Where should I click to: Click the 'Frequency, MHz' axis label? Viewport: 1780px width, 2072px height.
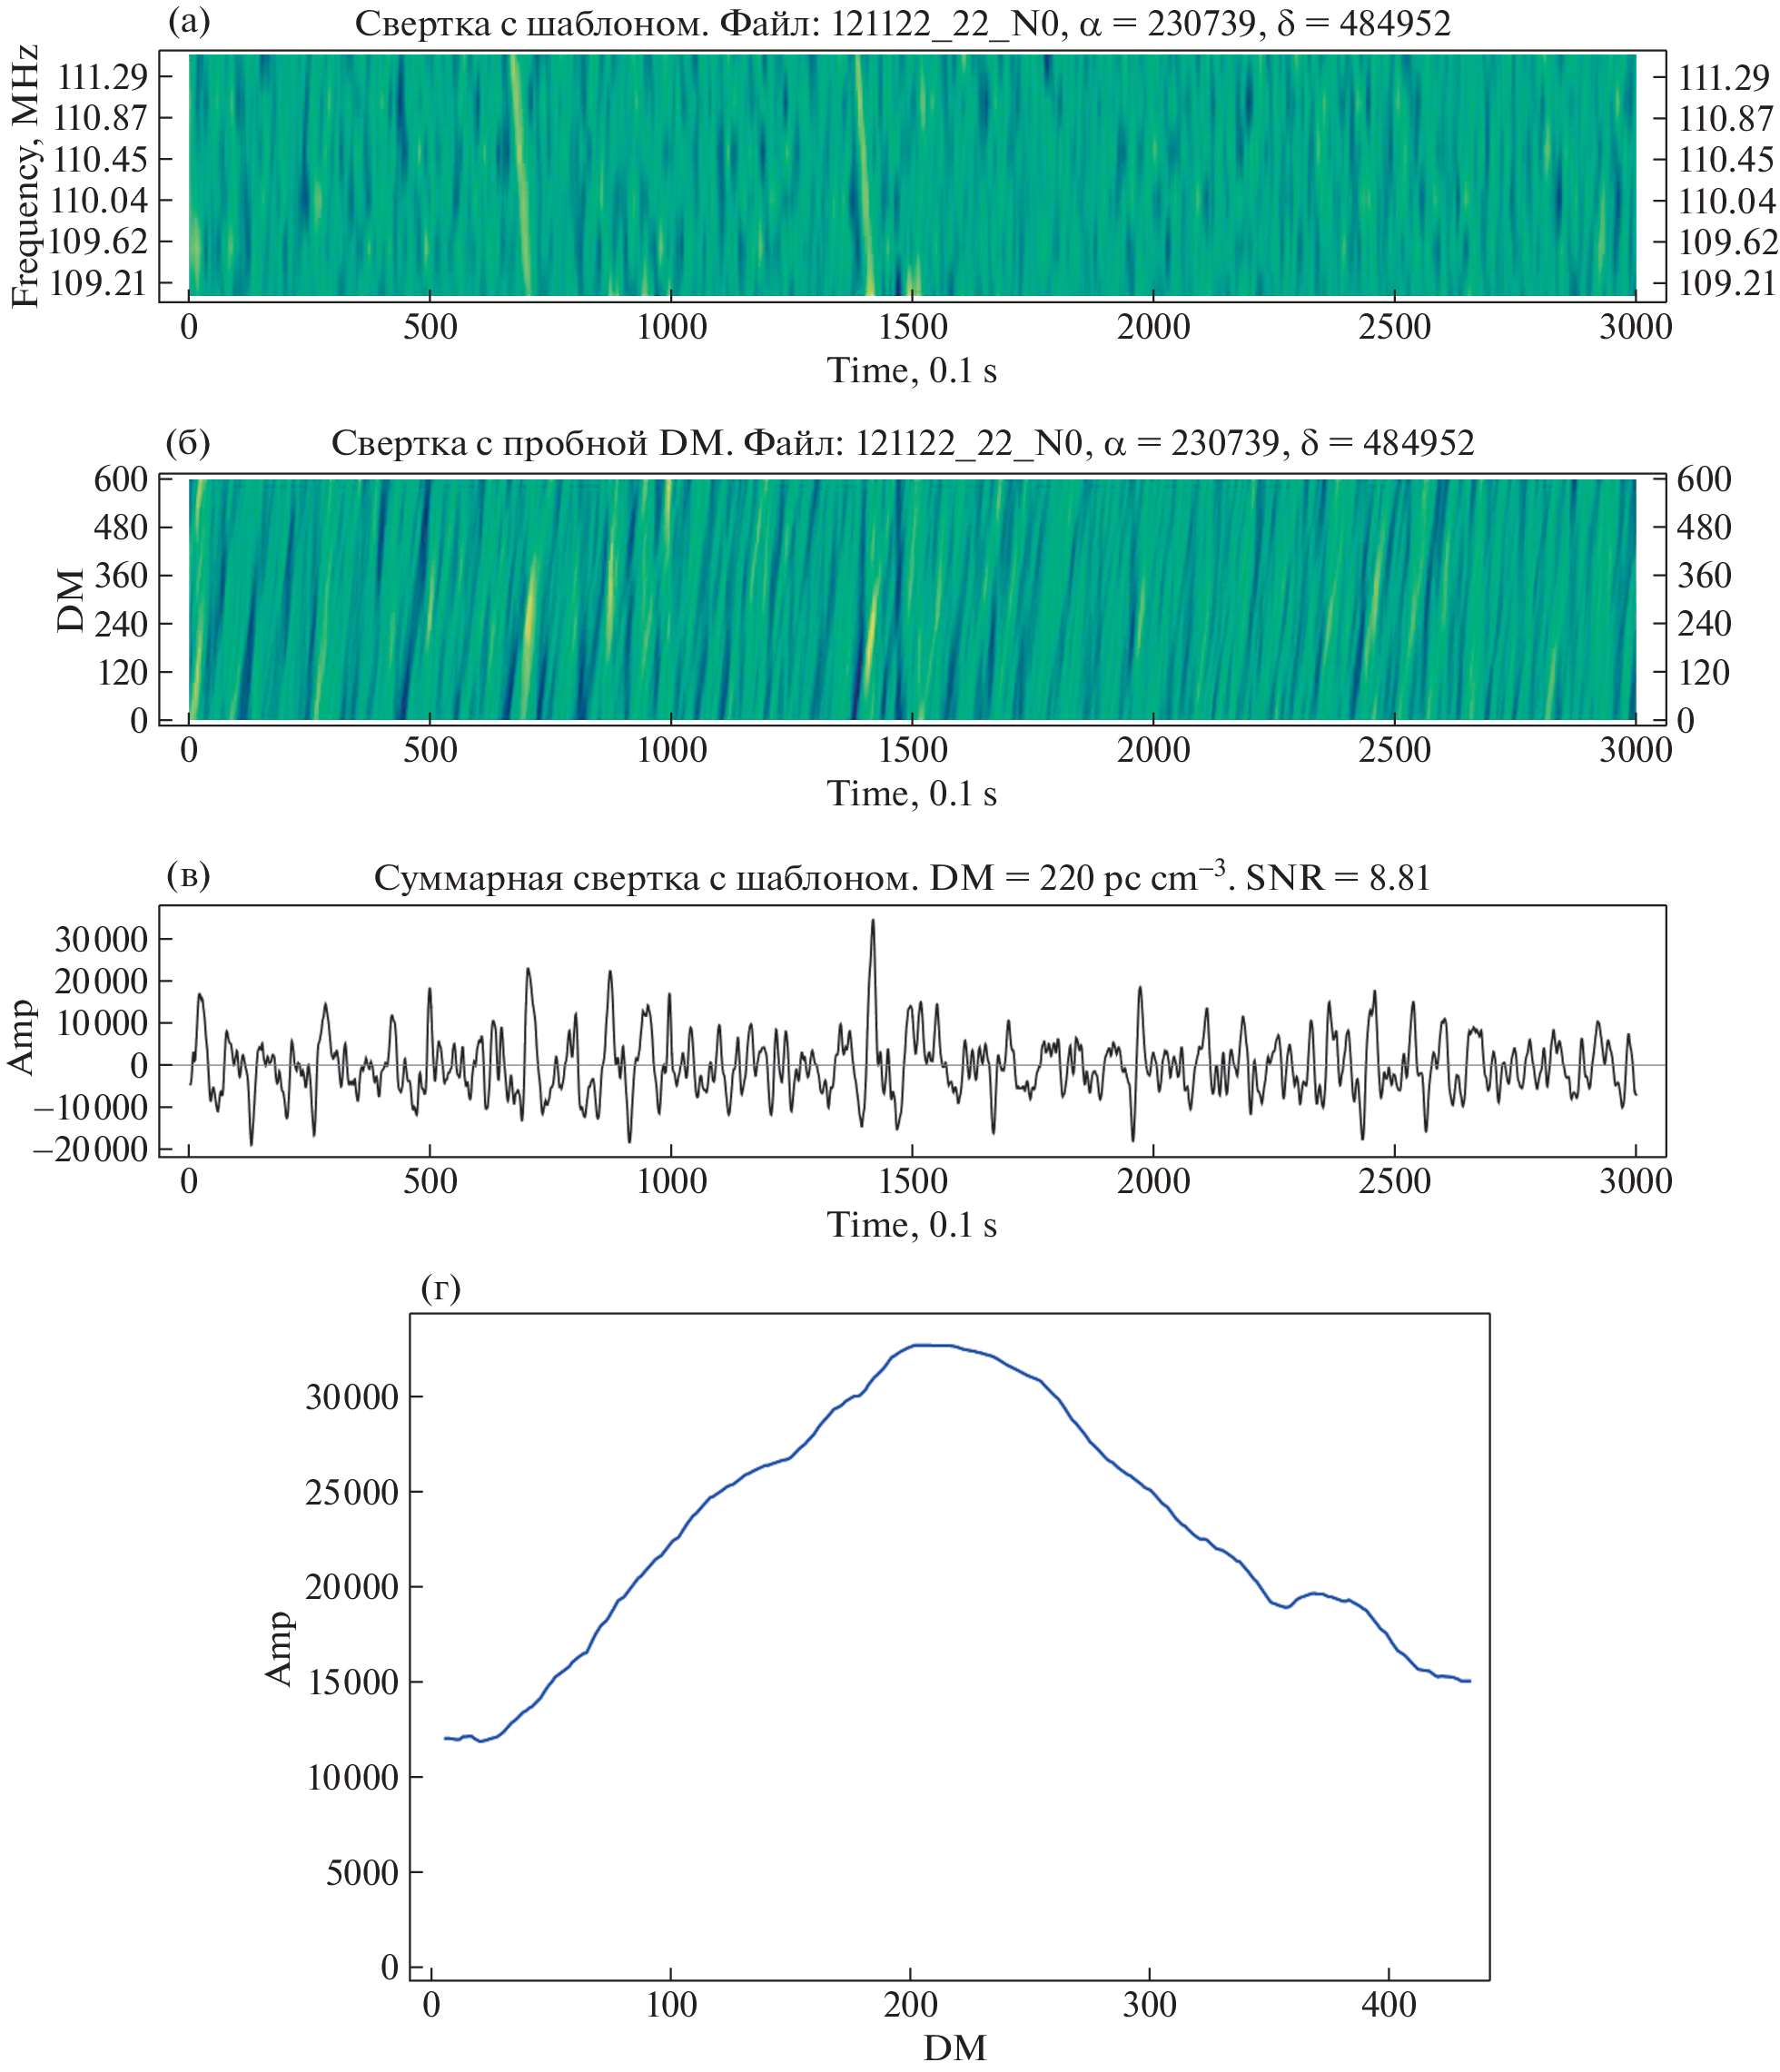(25, 176)
